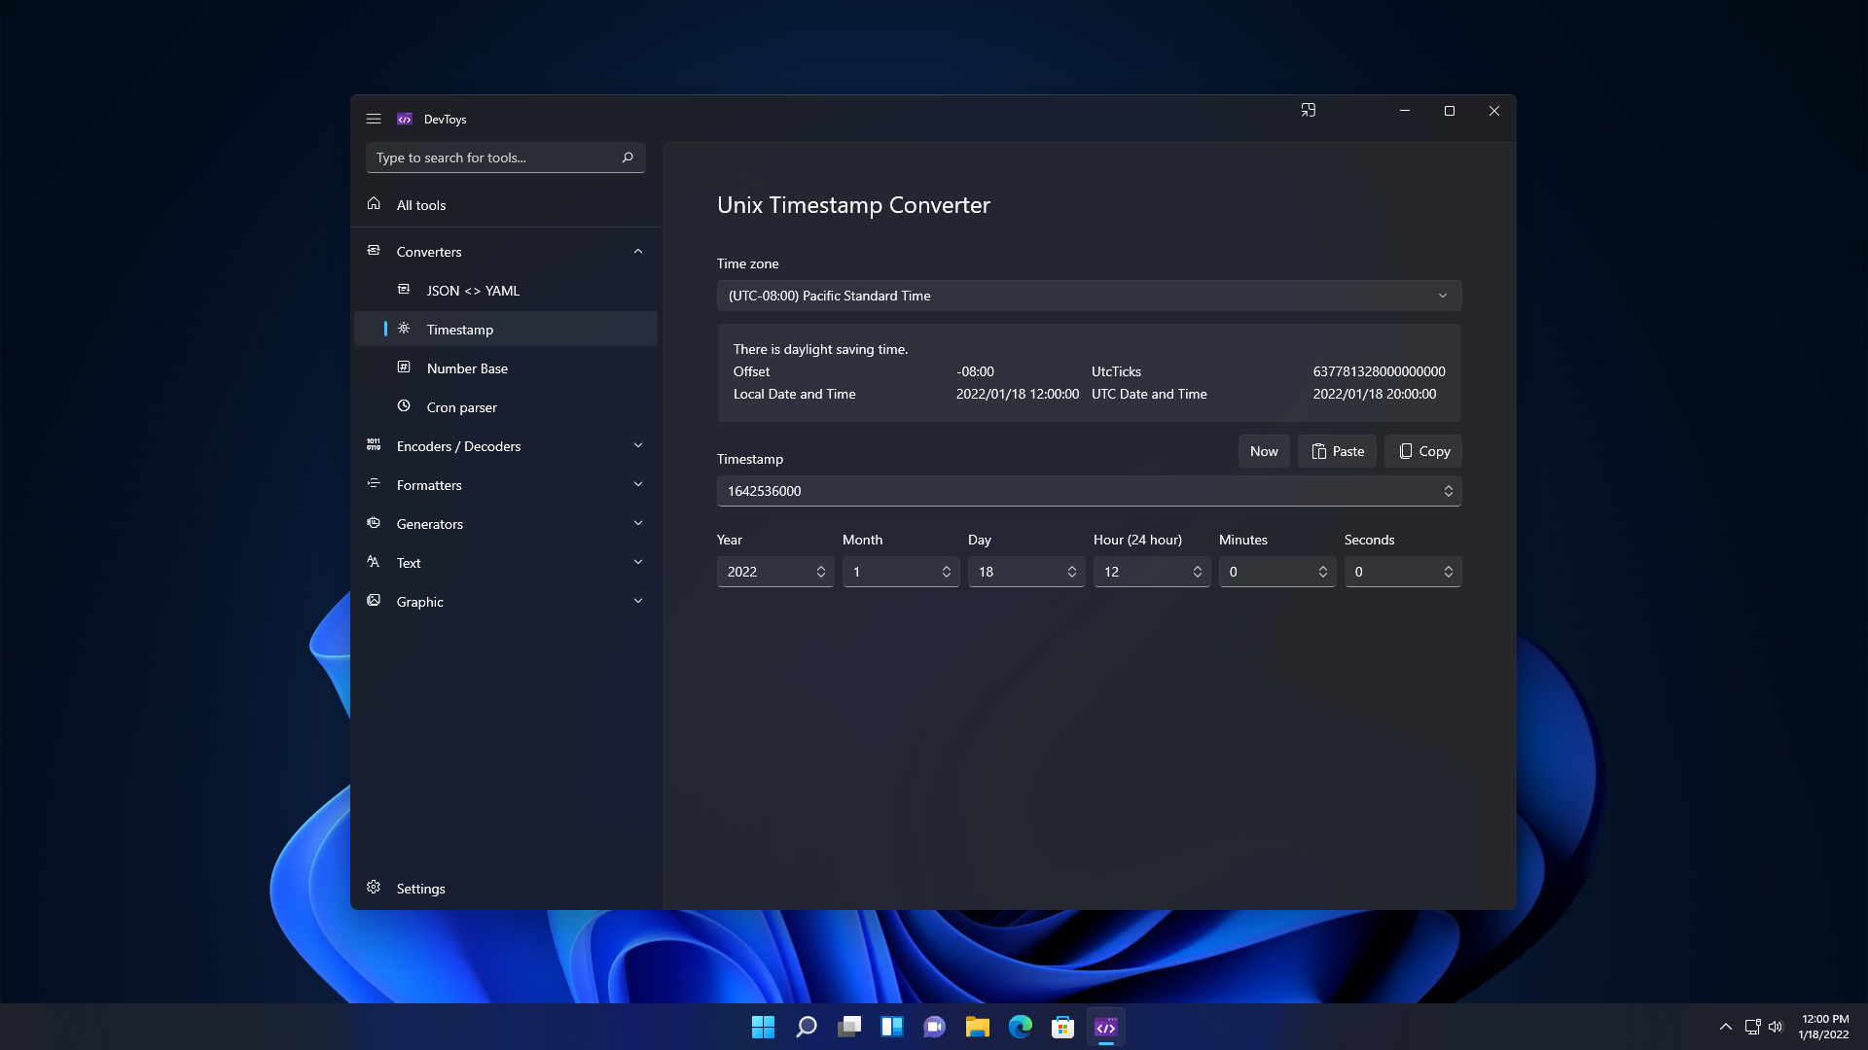
Task: Switch to compact overlay mode icon
Action: click(1309, 111)
